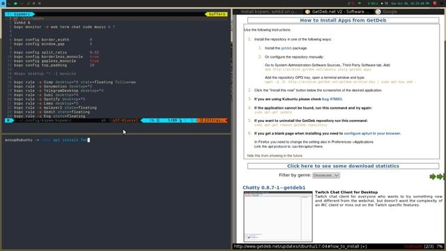The image size is (446, 251).
Task: Click the vim statusline file path
Action: click(45, 121)
